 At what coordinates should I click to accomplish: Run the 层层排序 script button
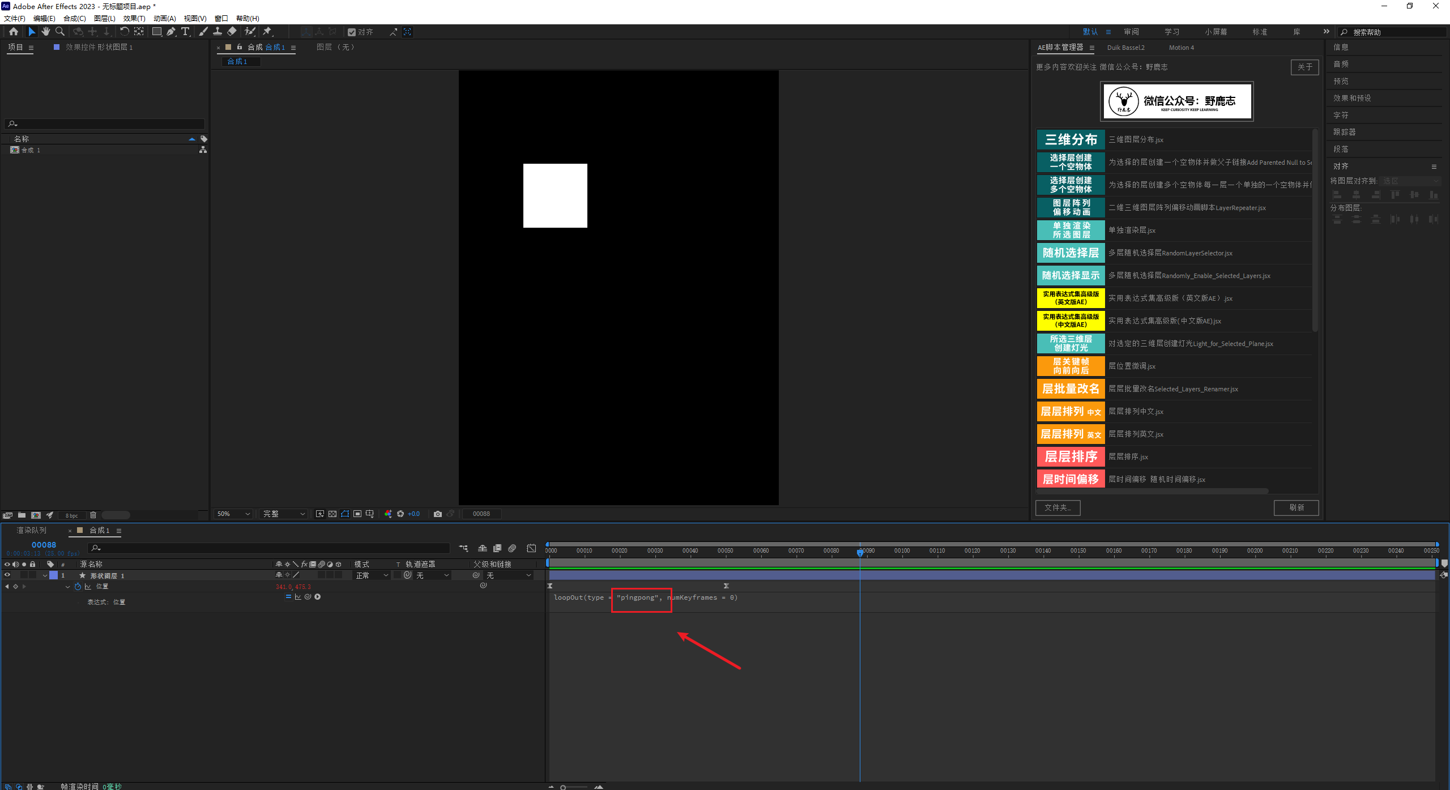point(1071,457)
